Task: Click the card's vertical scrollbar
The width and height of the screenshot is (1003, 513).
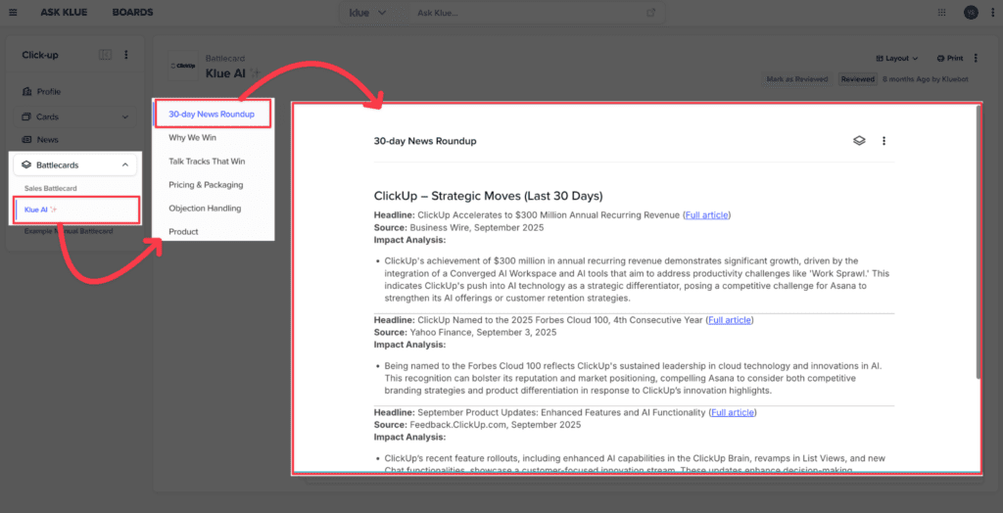Action: 978,242
